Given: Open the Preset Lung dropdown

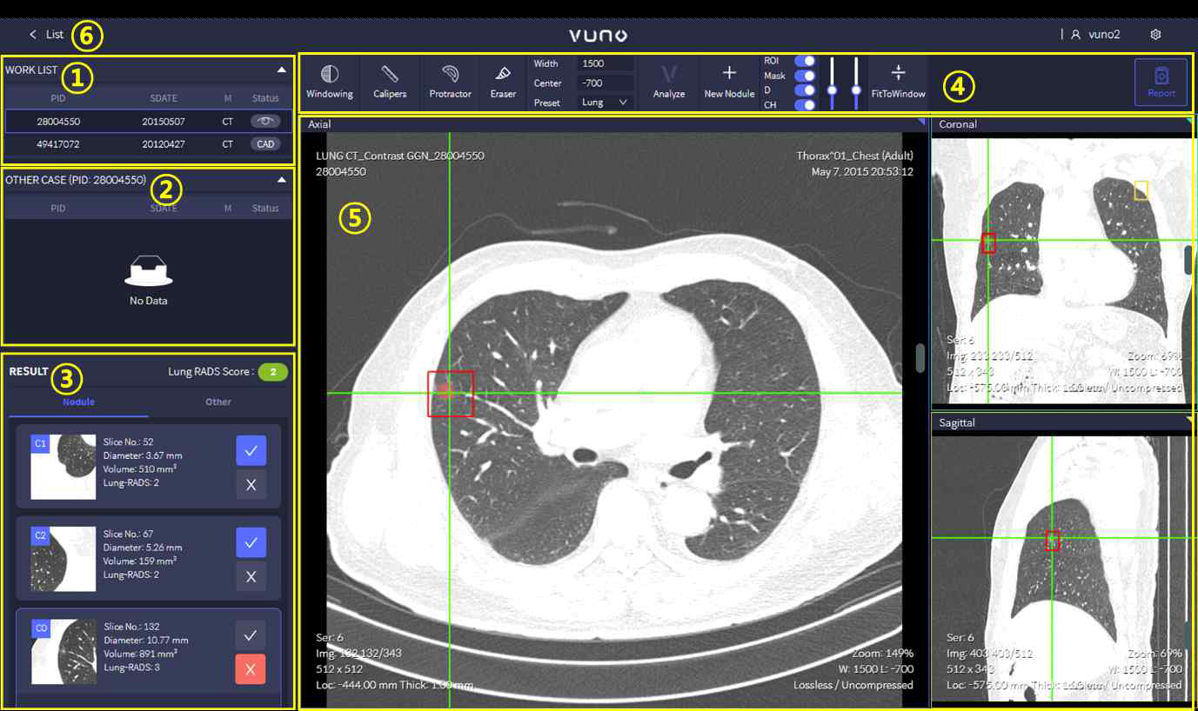Looking at the screenshot, I should pyautogui.click(x=606, y=103).
